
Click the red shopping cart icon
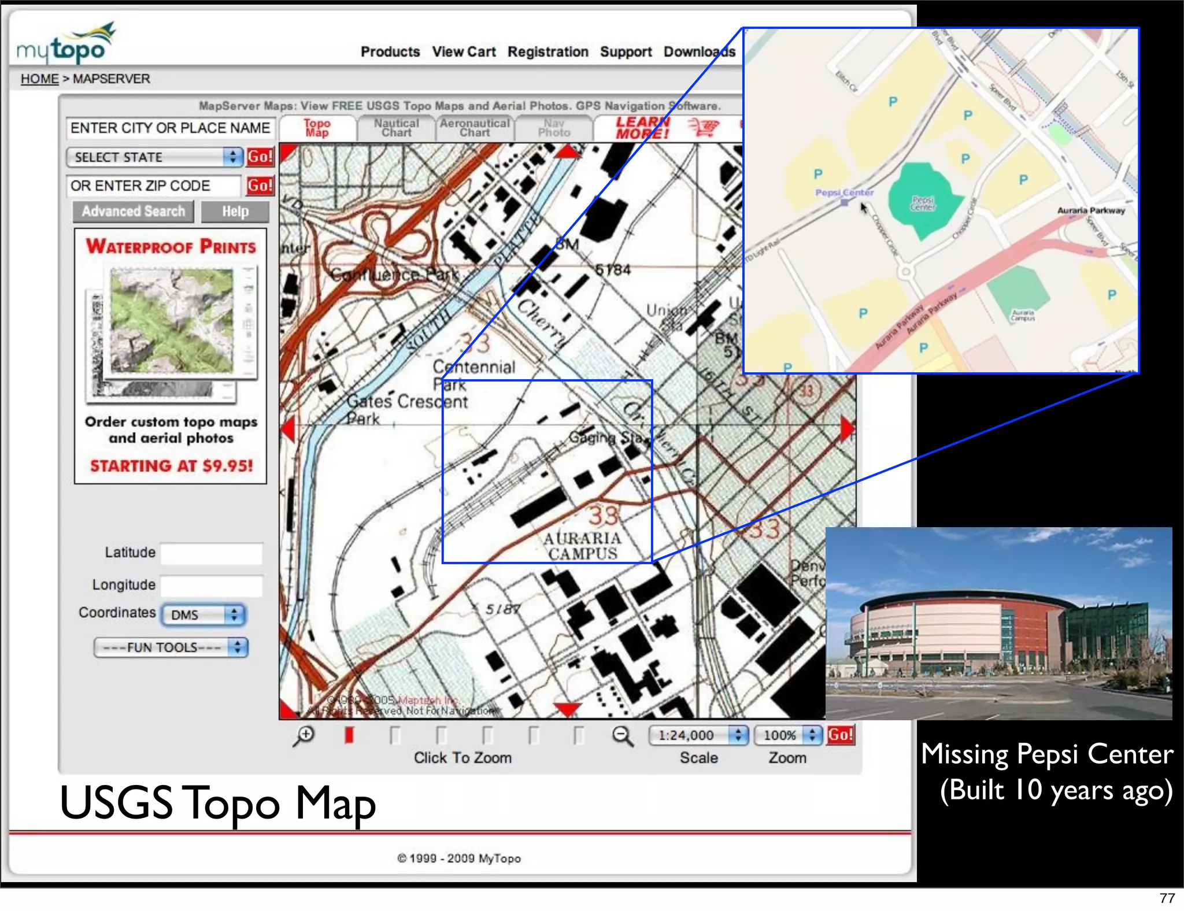pos(704,127)
